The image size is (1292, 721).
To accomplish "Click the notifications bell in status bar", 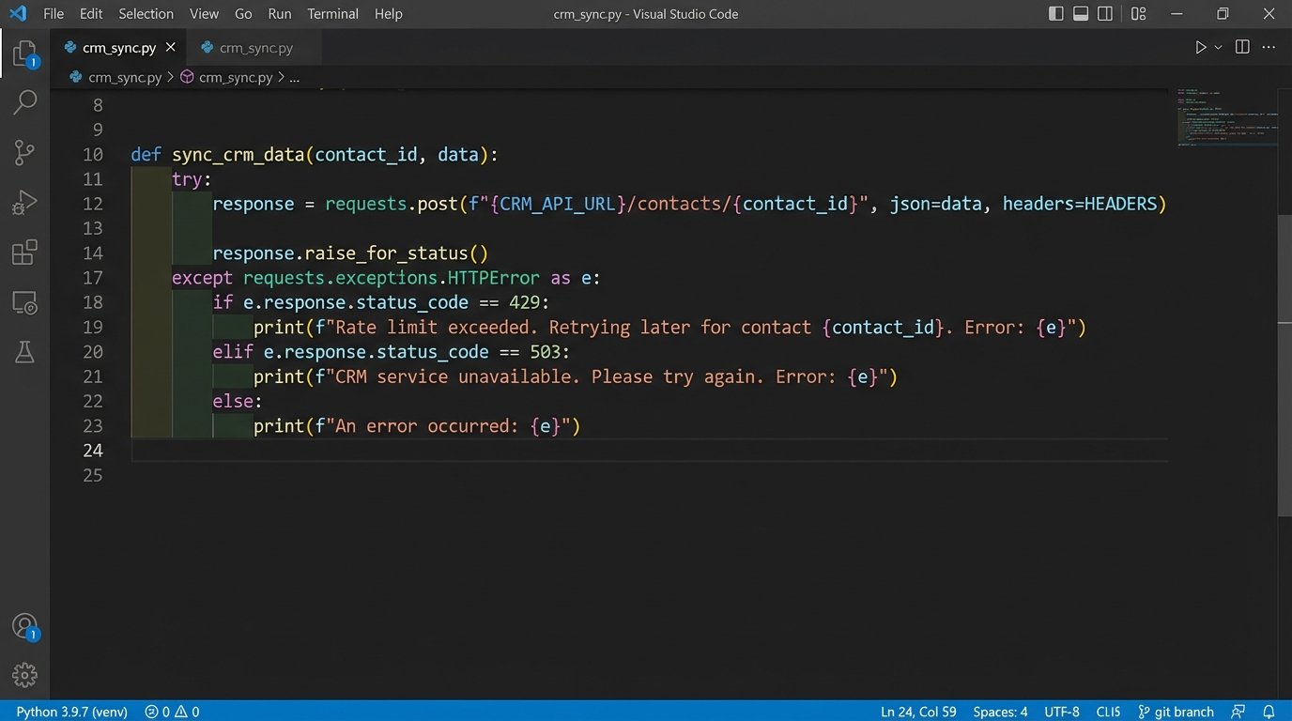I will [1269, 712].
